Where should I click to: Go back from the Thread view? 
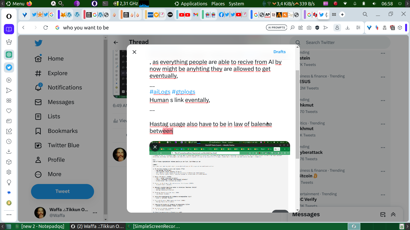tap(116, 42)
